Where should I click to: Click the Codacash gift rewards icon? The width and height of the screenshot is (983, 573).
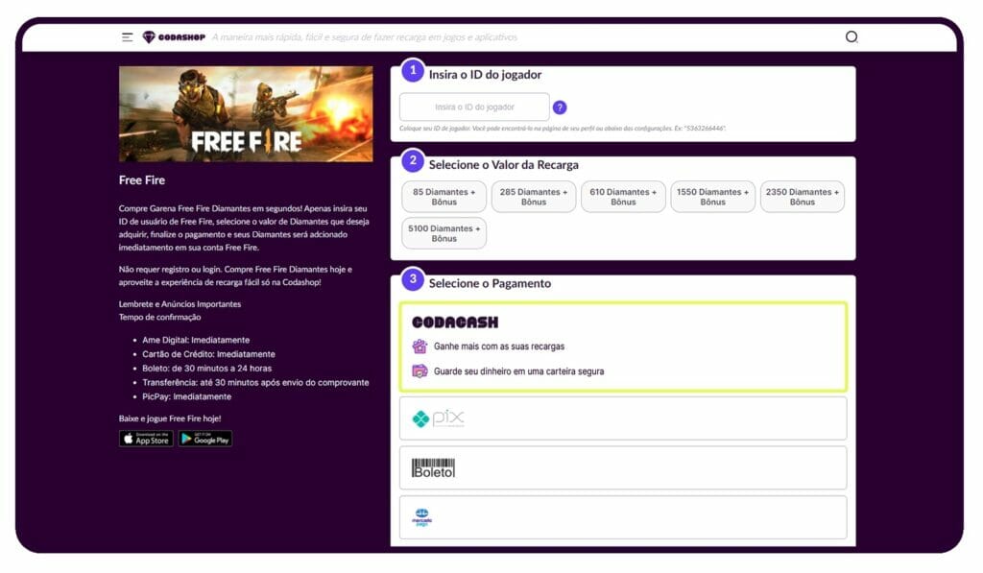point(420,346)
